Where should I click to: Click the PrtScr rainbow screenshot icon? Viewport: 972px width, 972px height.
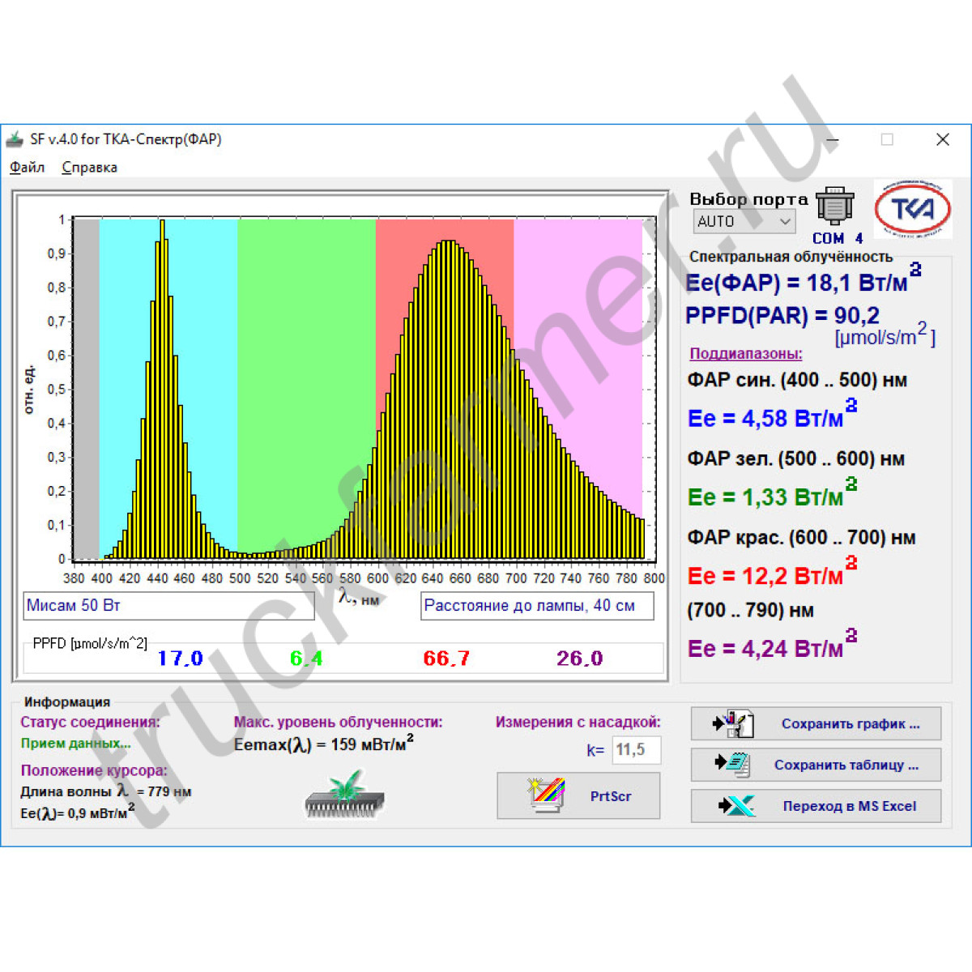point(545,795)
